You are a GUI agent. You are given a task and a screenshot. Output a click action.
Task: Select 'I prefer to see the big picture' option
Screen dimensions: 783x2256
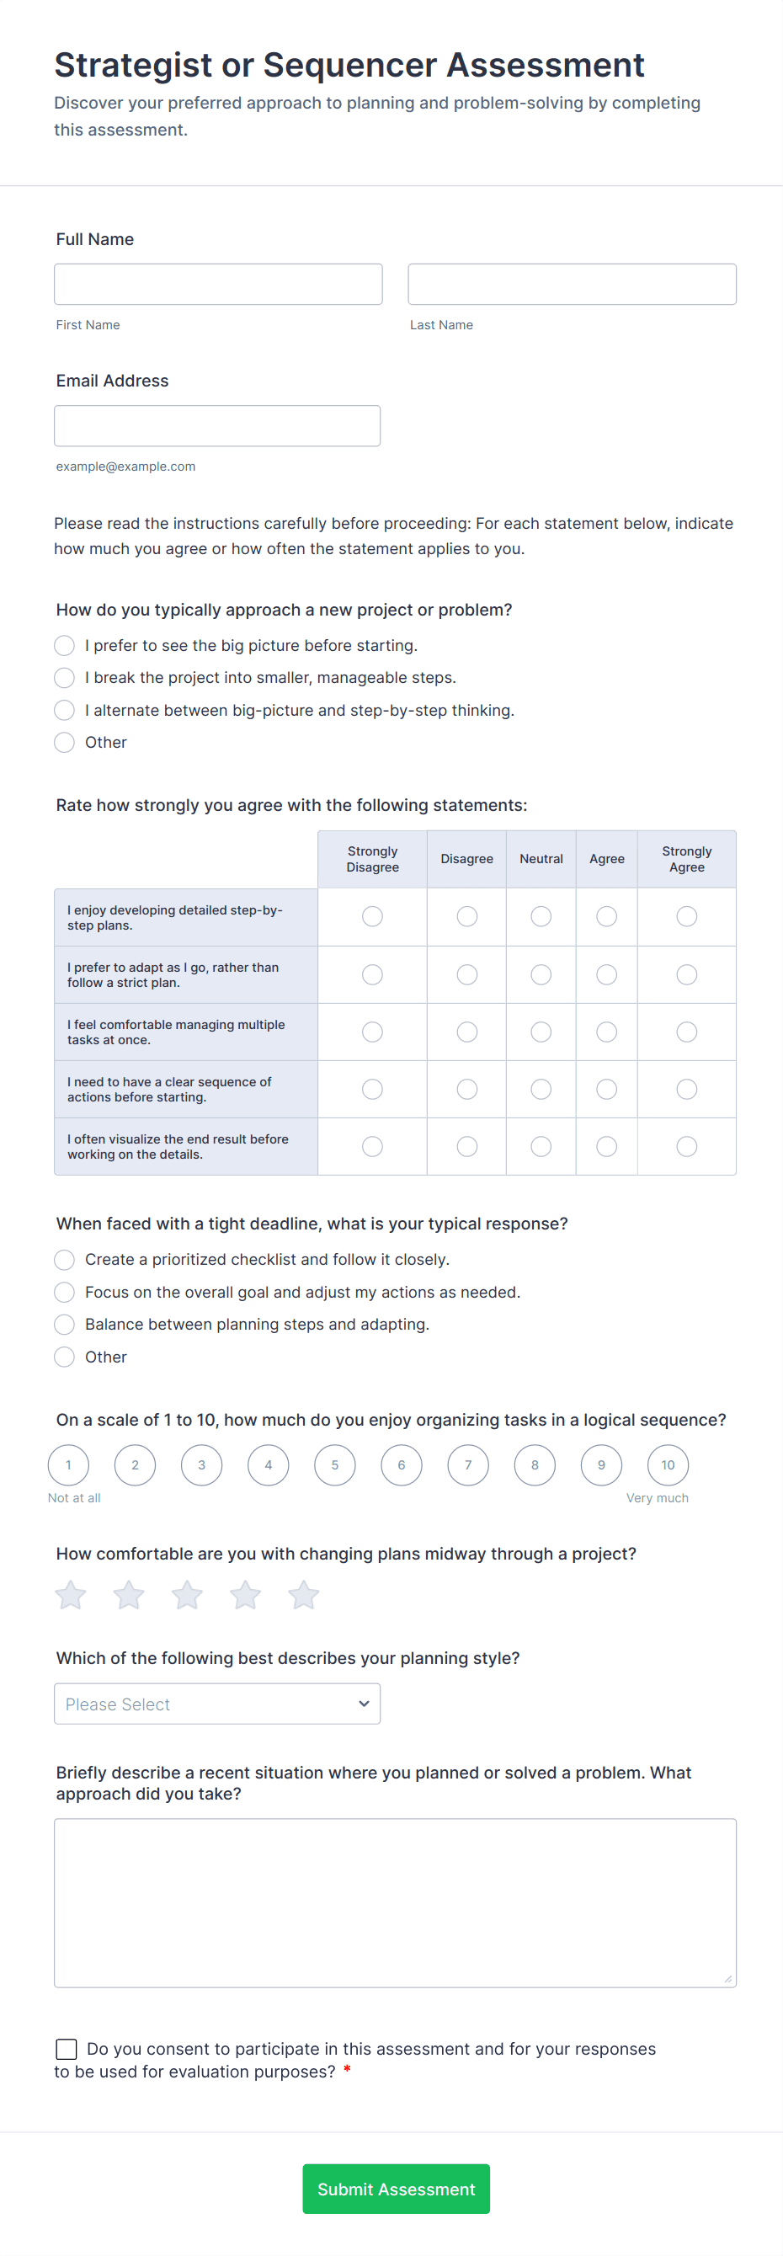[x=64, y=645]
